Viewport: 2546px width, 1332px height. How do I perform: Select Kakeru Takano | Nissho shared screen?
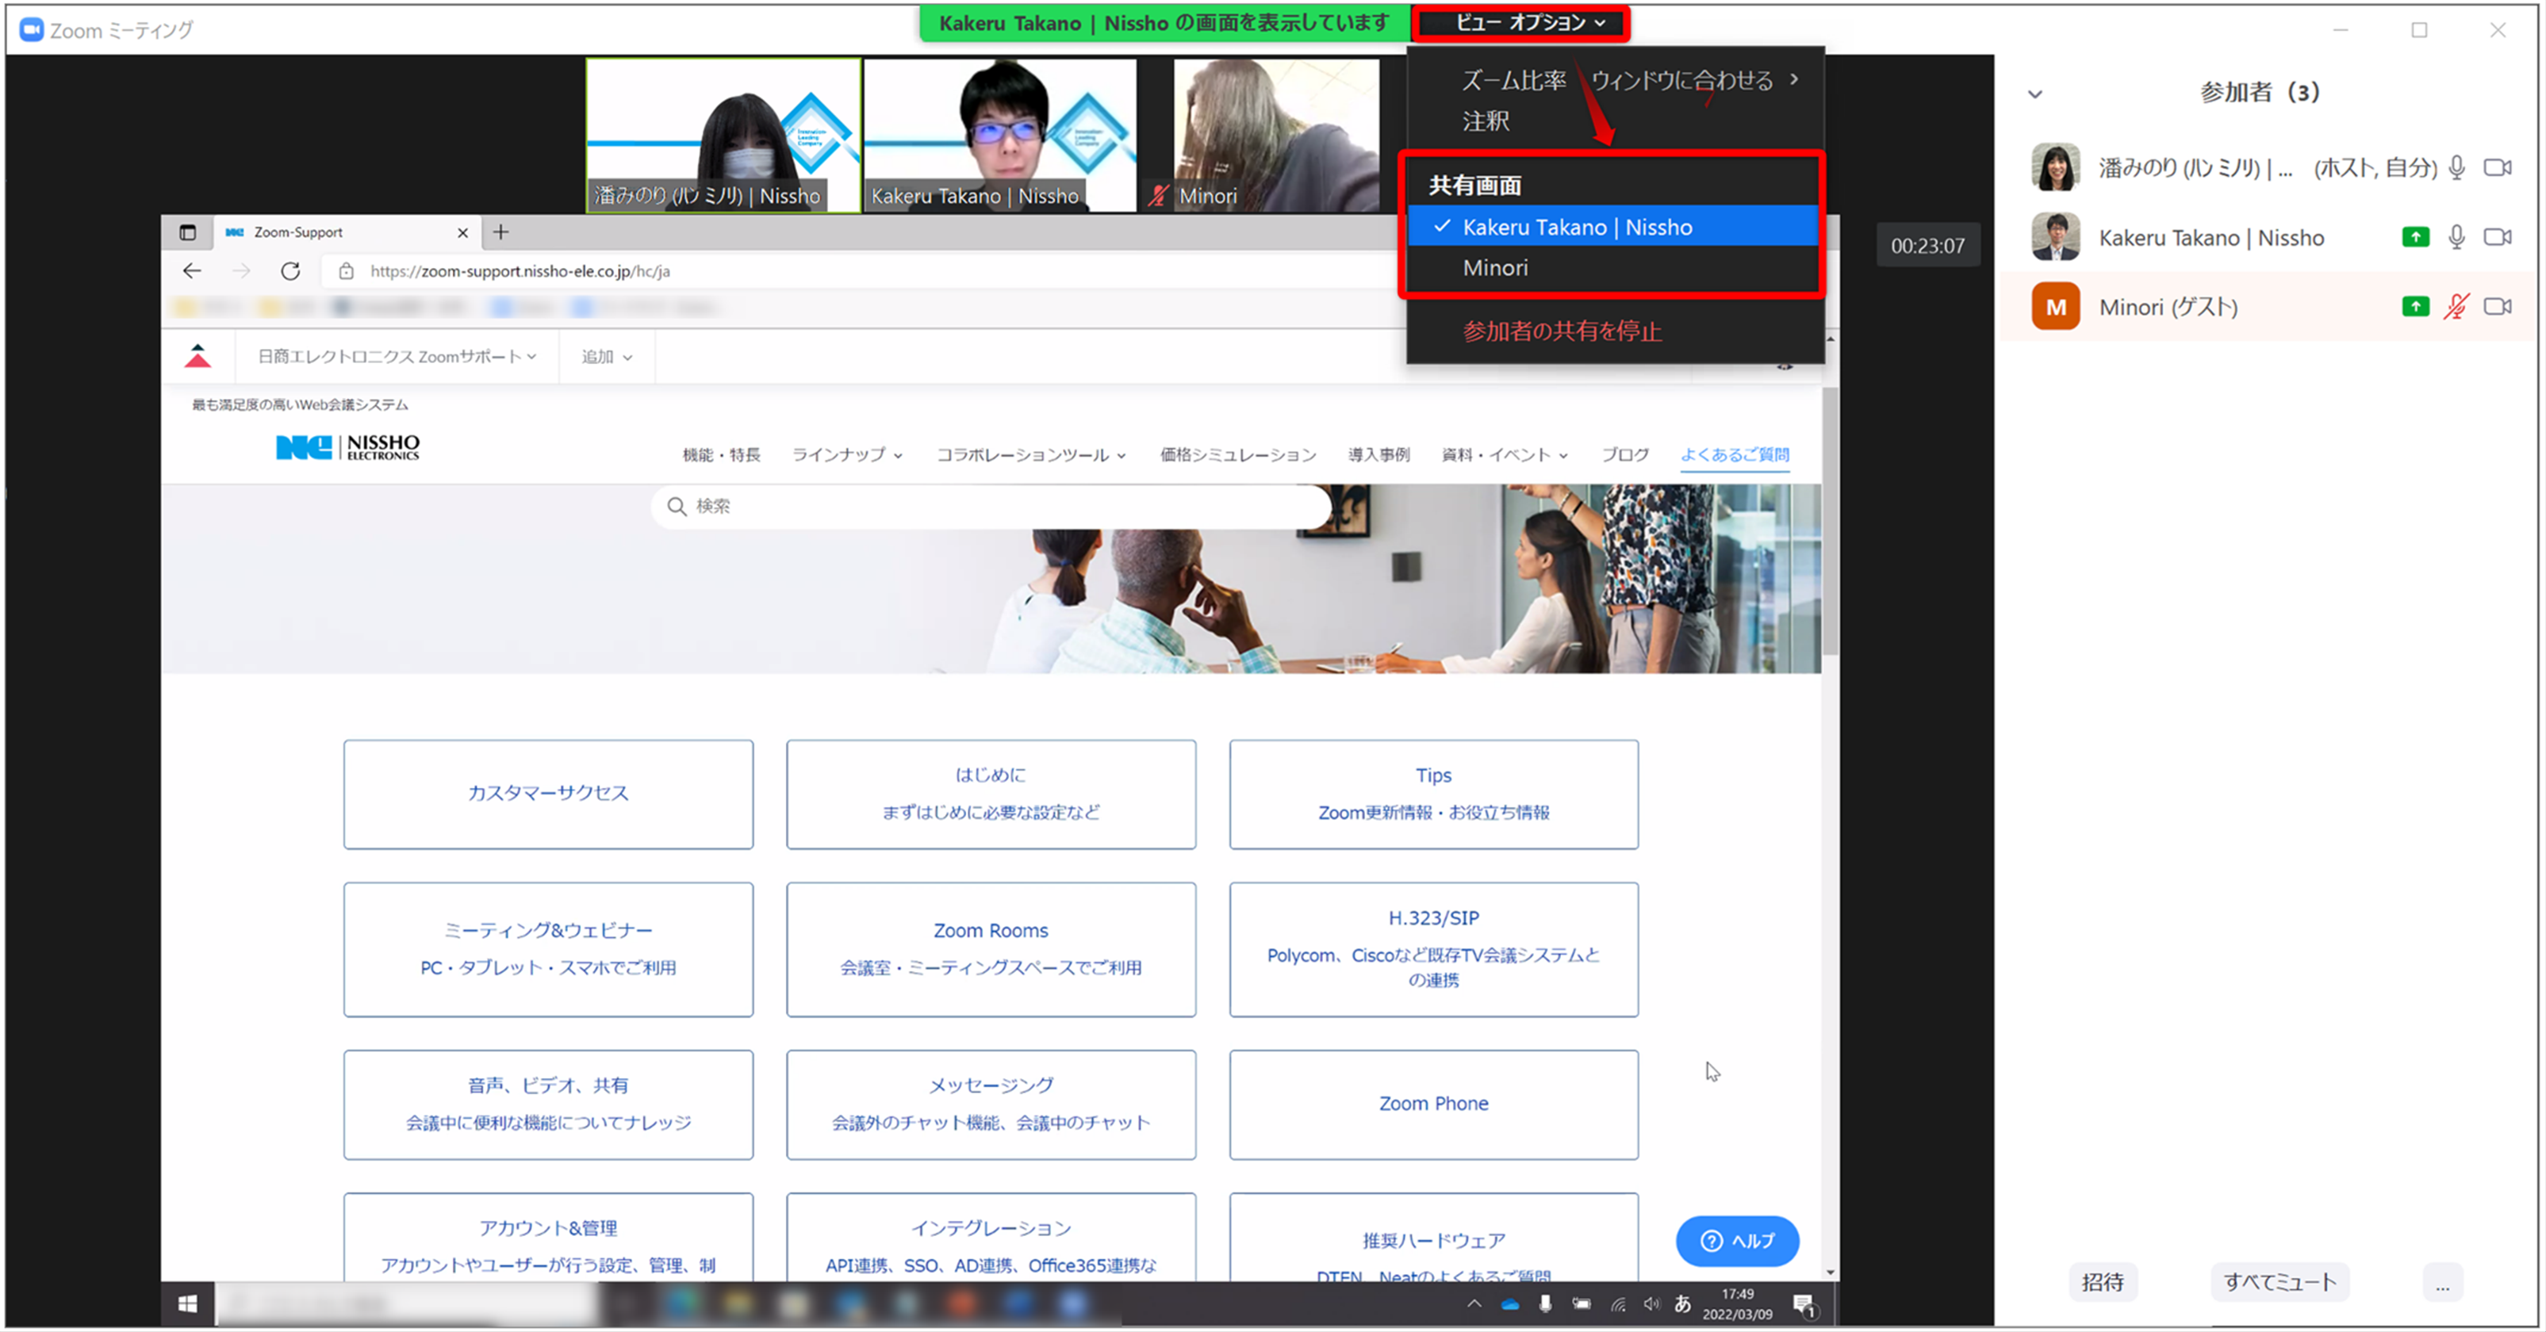click(1612, 226)
